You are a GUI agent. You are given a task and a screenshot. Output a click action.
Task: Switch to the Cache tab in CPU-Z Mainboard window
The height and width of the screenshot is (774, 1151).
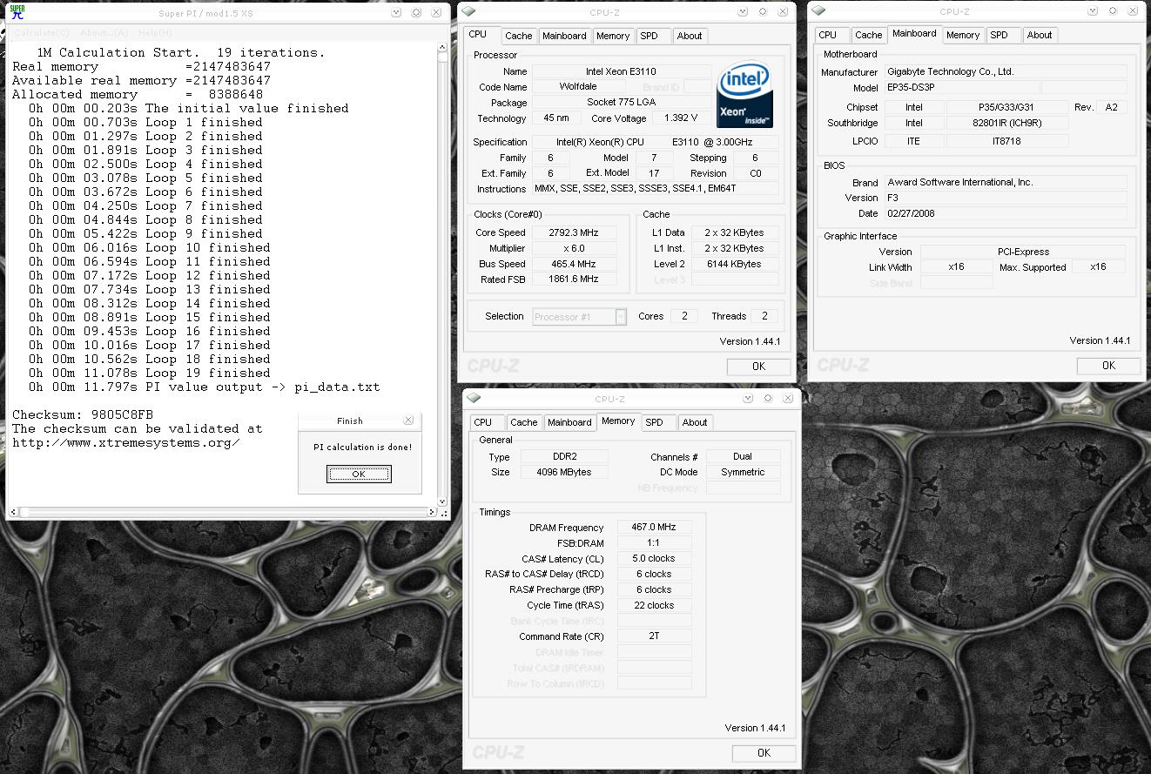pyautogui.click(x=868, y=35)
